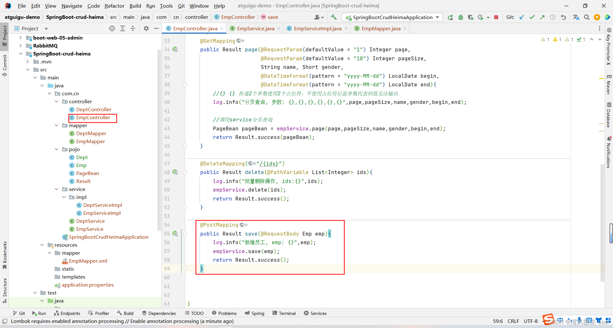The width and height of the screenshot is (613, 328).
Task: Open the Problems tool window
Action: (x=224, y=313)
